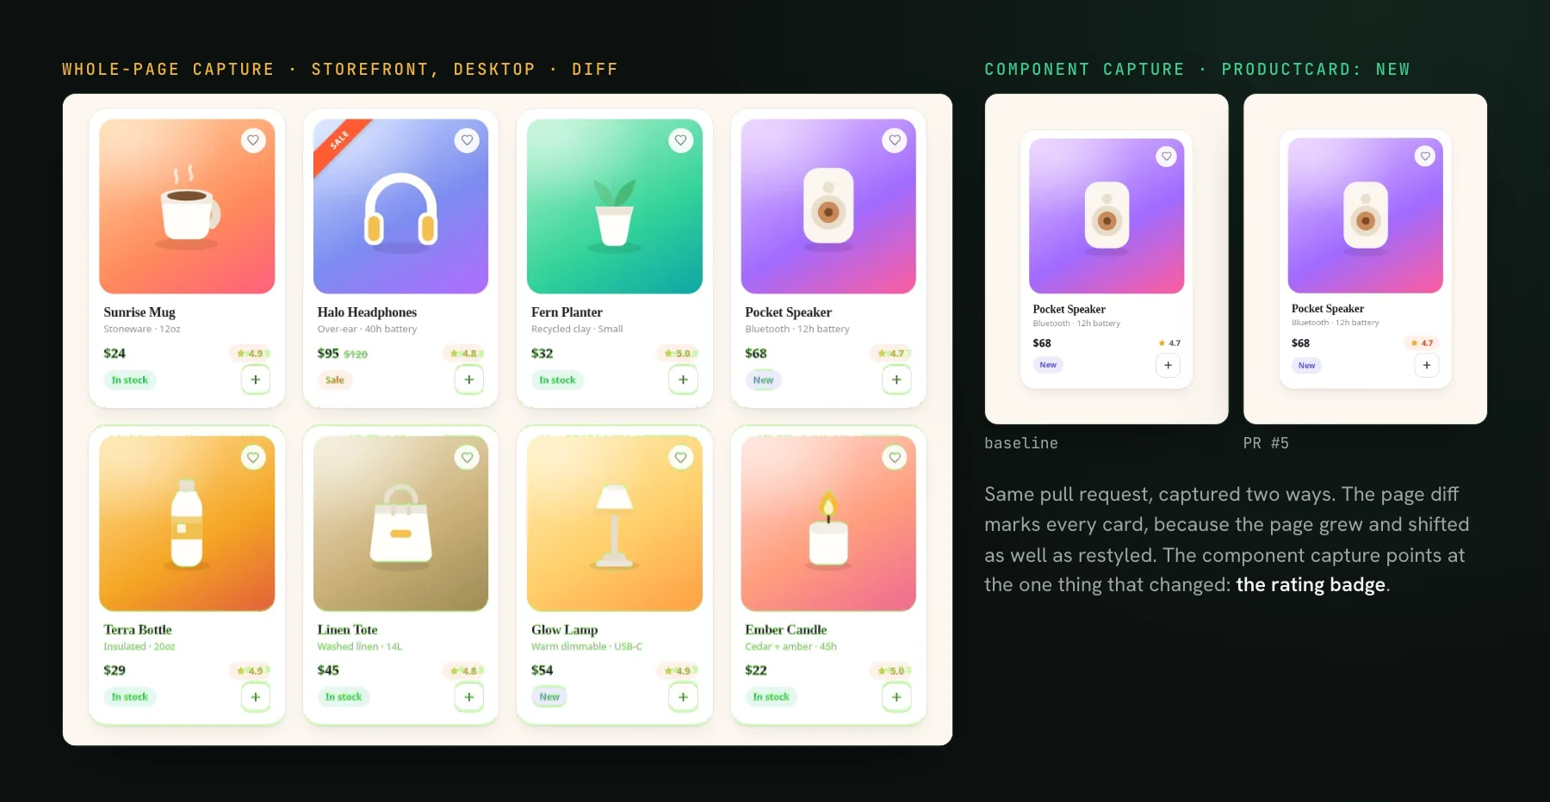Click the $95 price on Halo Headphones
The width and height of the screenshot is (1550, 802).
pos(328,354)
